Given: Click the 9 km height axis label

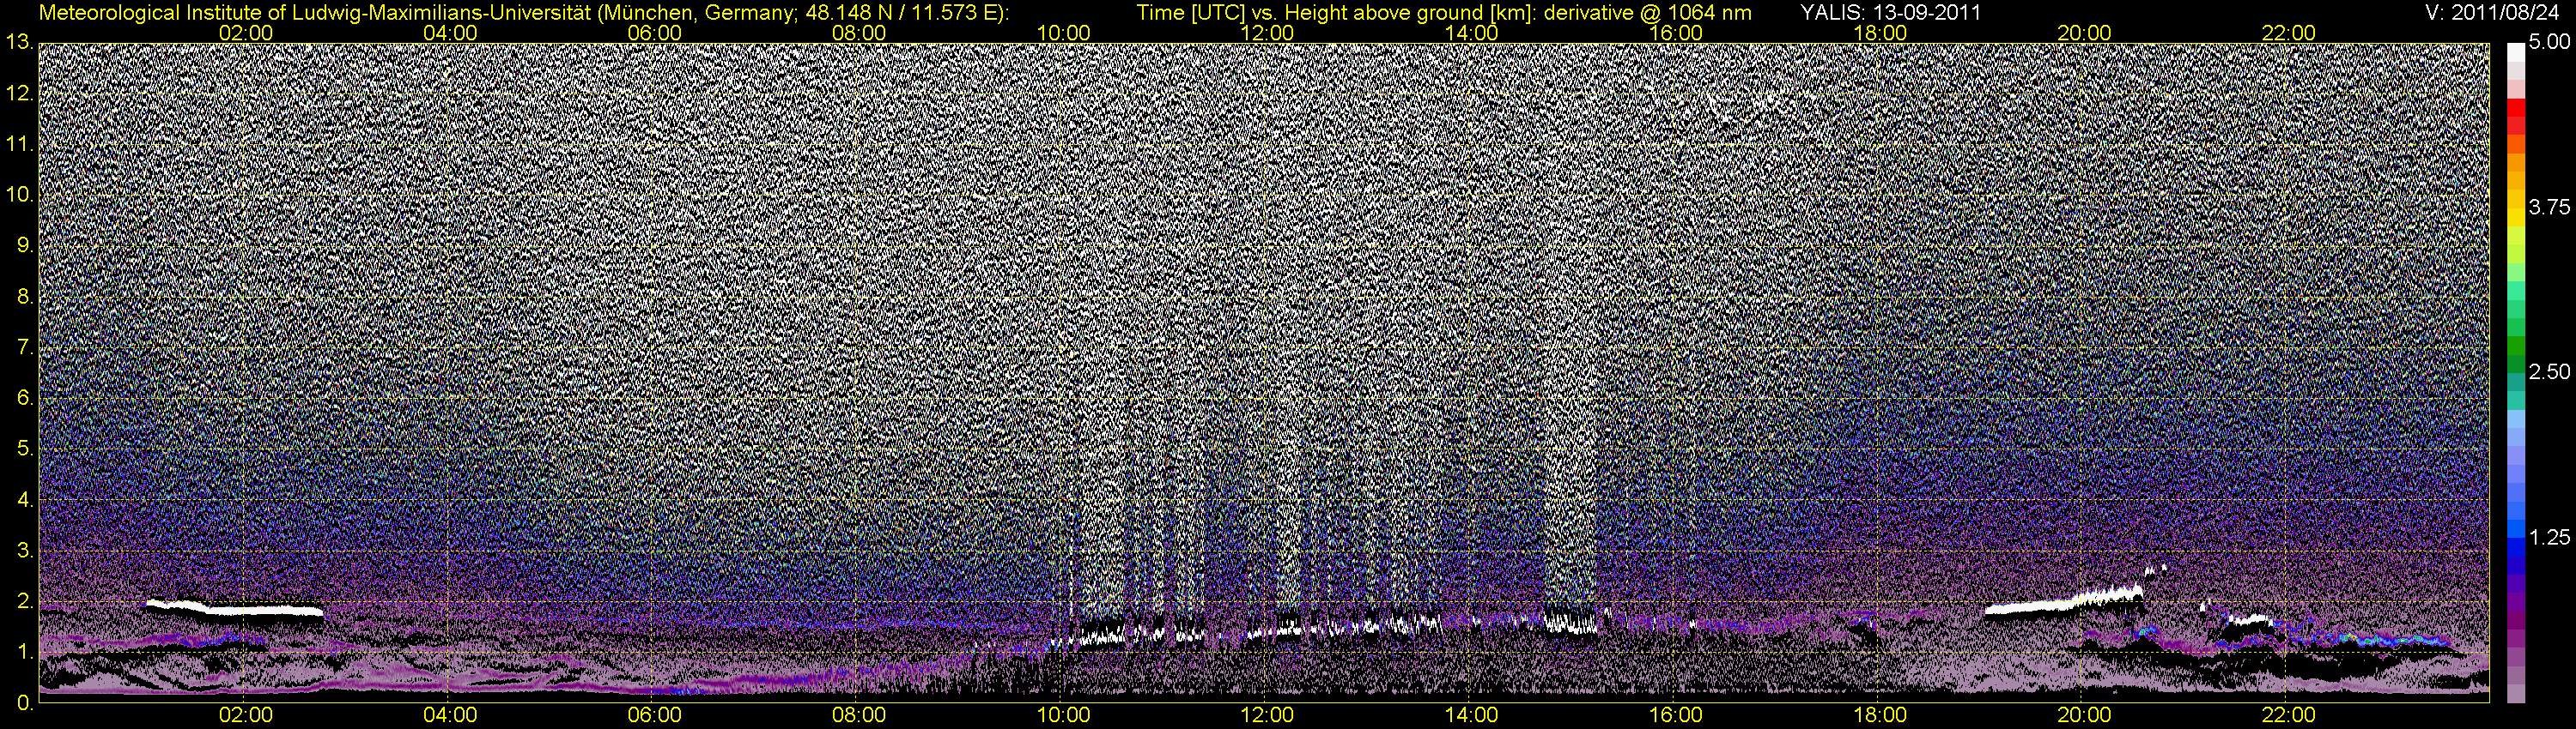Looking at the screenshot, I should [x=24, y=245].
